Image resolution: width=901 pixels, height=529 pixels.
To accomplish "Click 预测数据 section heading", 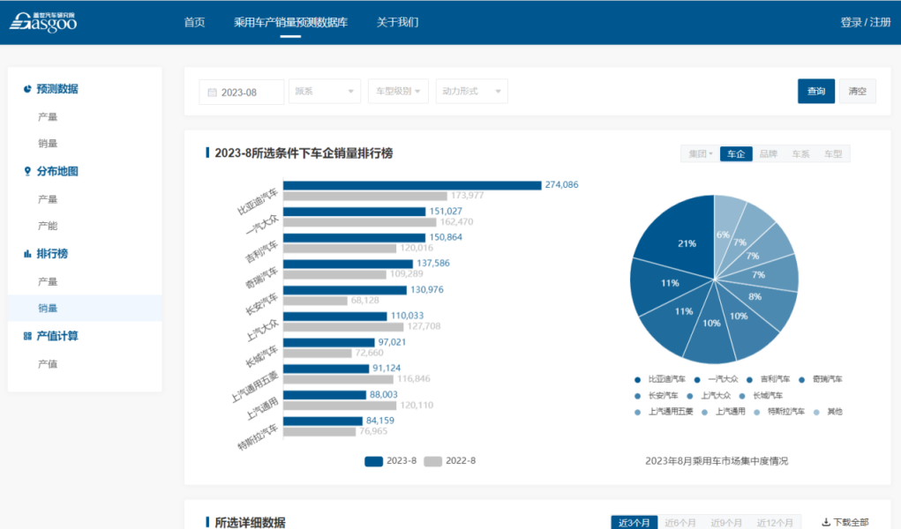I will [x=57, y=89].
